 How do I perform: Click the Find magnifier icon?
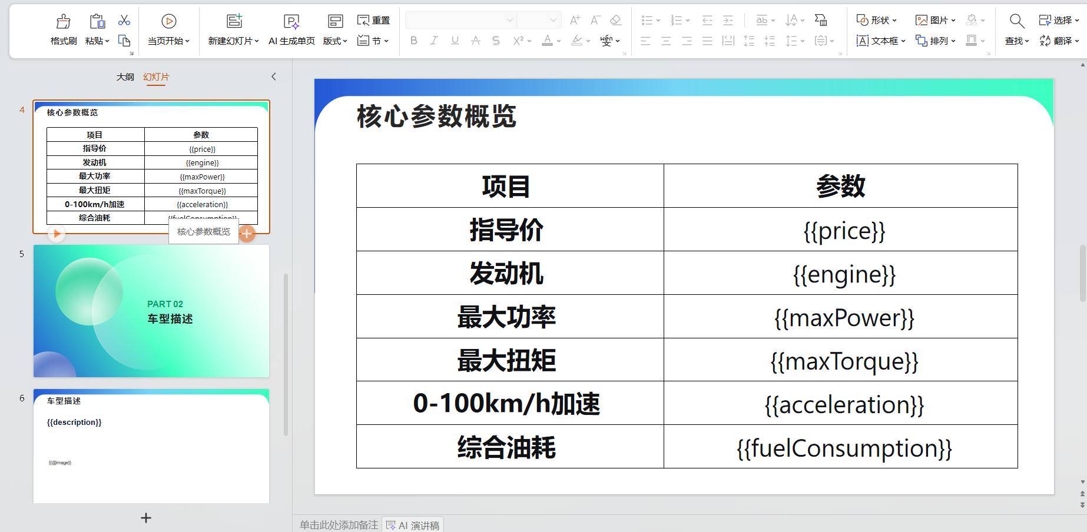[1016, 22]
